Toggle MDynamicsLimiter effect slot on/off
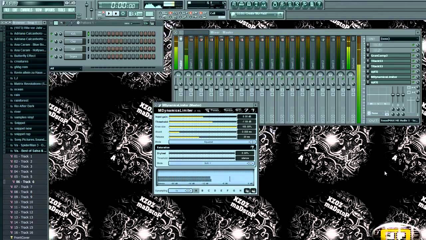The image size is (426, 240). pyautogui.click(x=413, y=77)
